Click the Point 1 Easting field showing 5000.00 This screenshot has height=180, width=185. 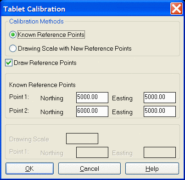point(160,98)
